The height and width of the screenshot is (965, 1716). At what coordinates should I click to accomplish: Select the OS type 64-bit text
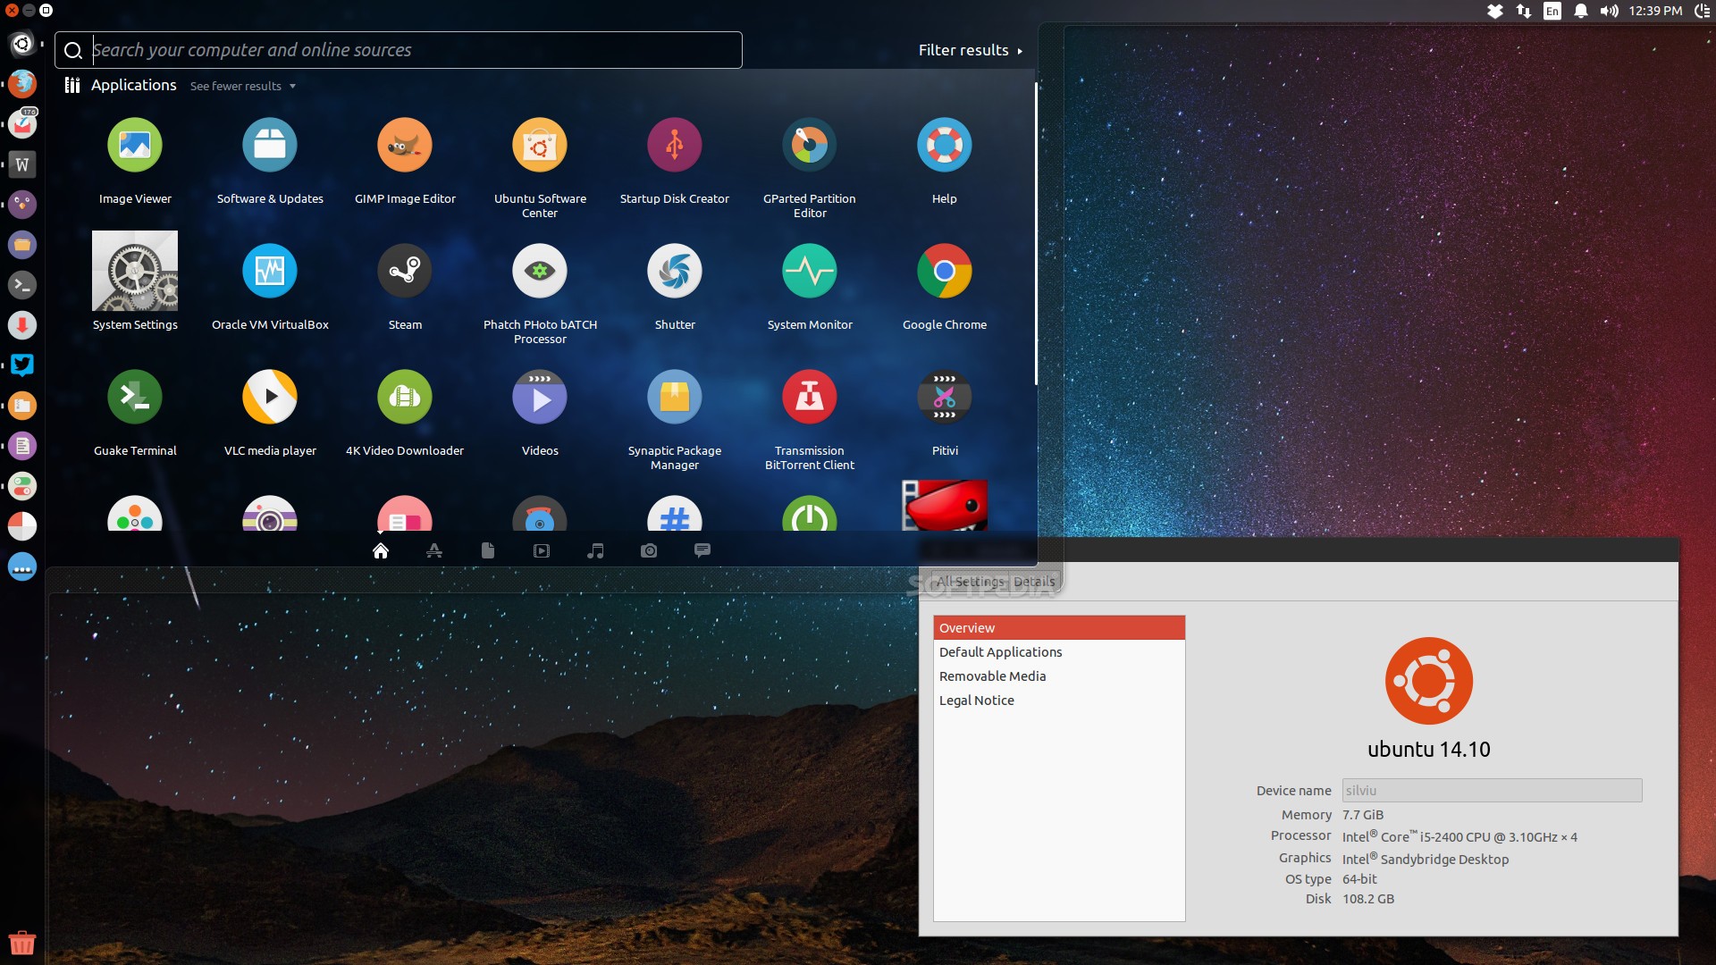click(x=1359, y=879)
